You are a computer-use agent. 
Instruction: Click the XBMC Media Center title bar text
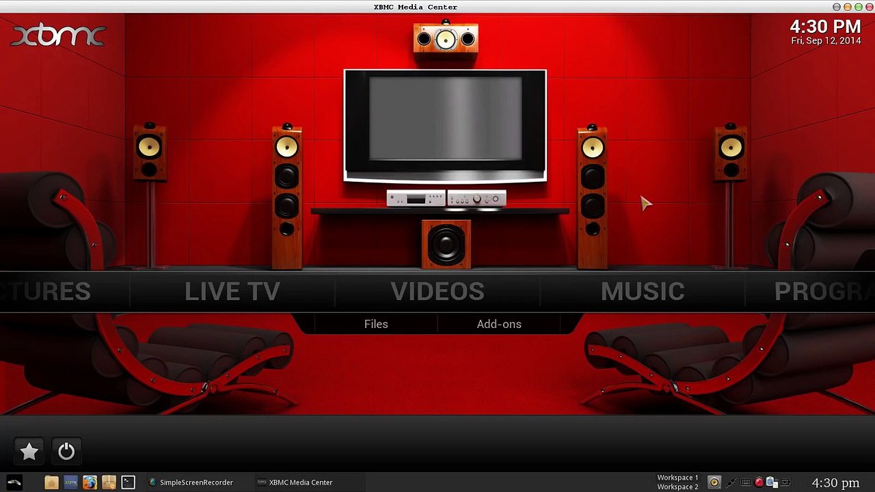[x=416, y=7]
